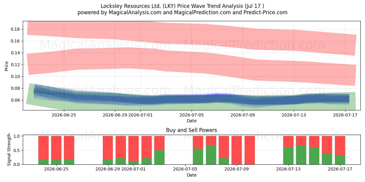Click 2026-06-25 on the price chart axis

coord(64,115)
